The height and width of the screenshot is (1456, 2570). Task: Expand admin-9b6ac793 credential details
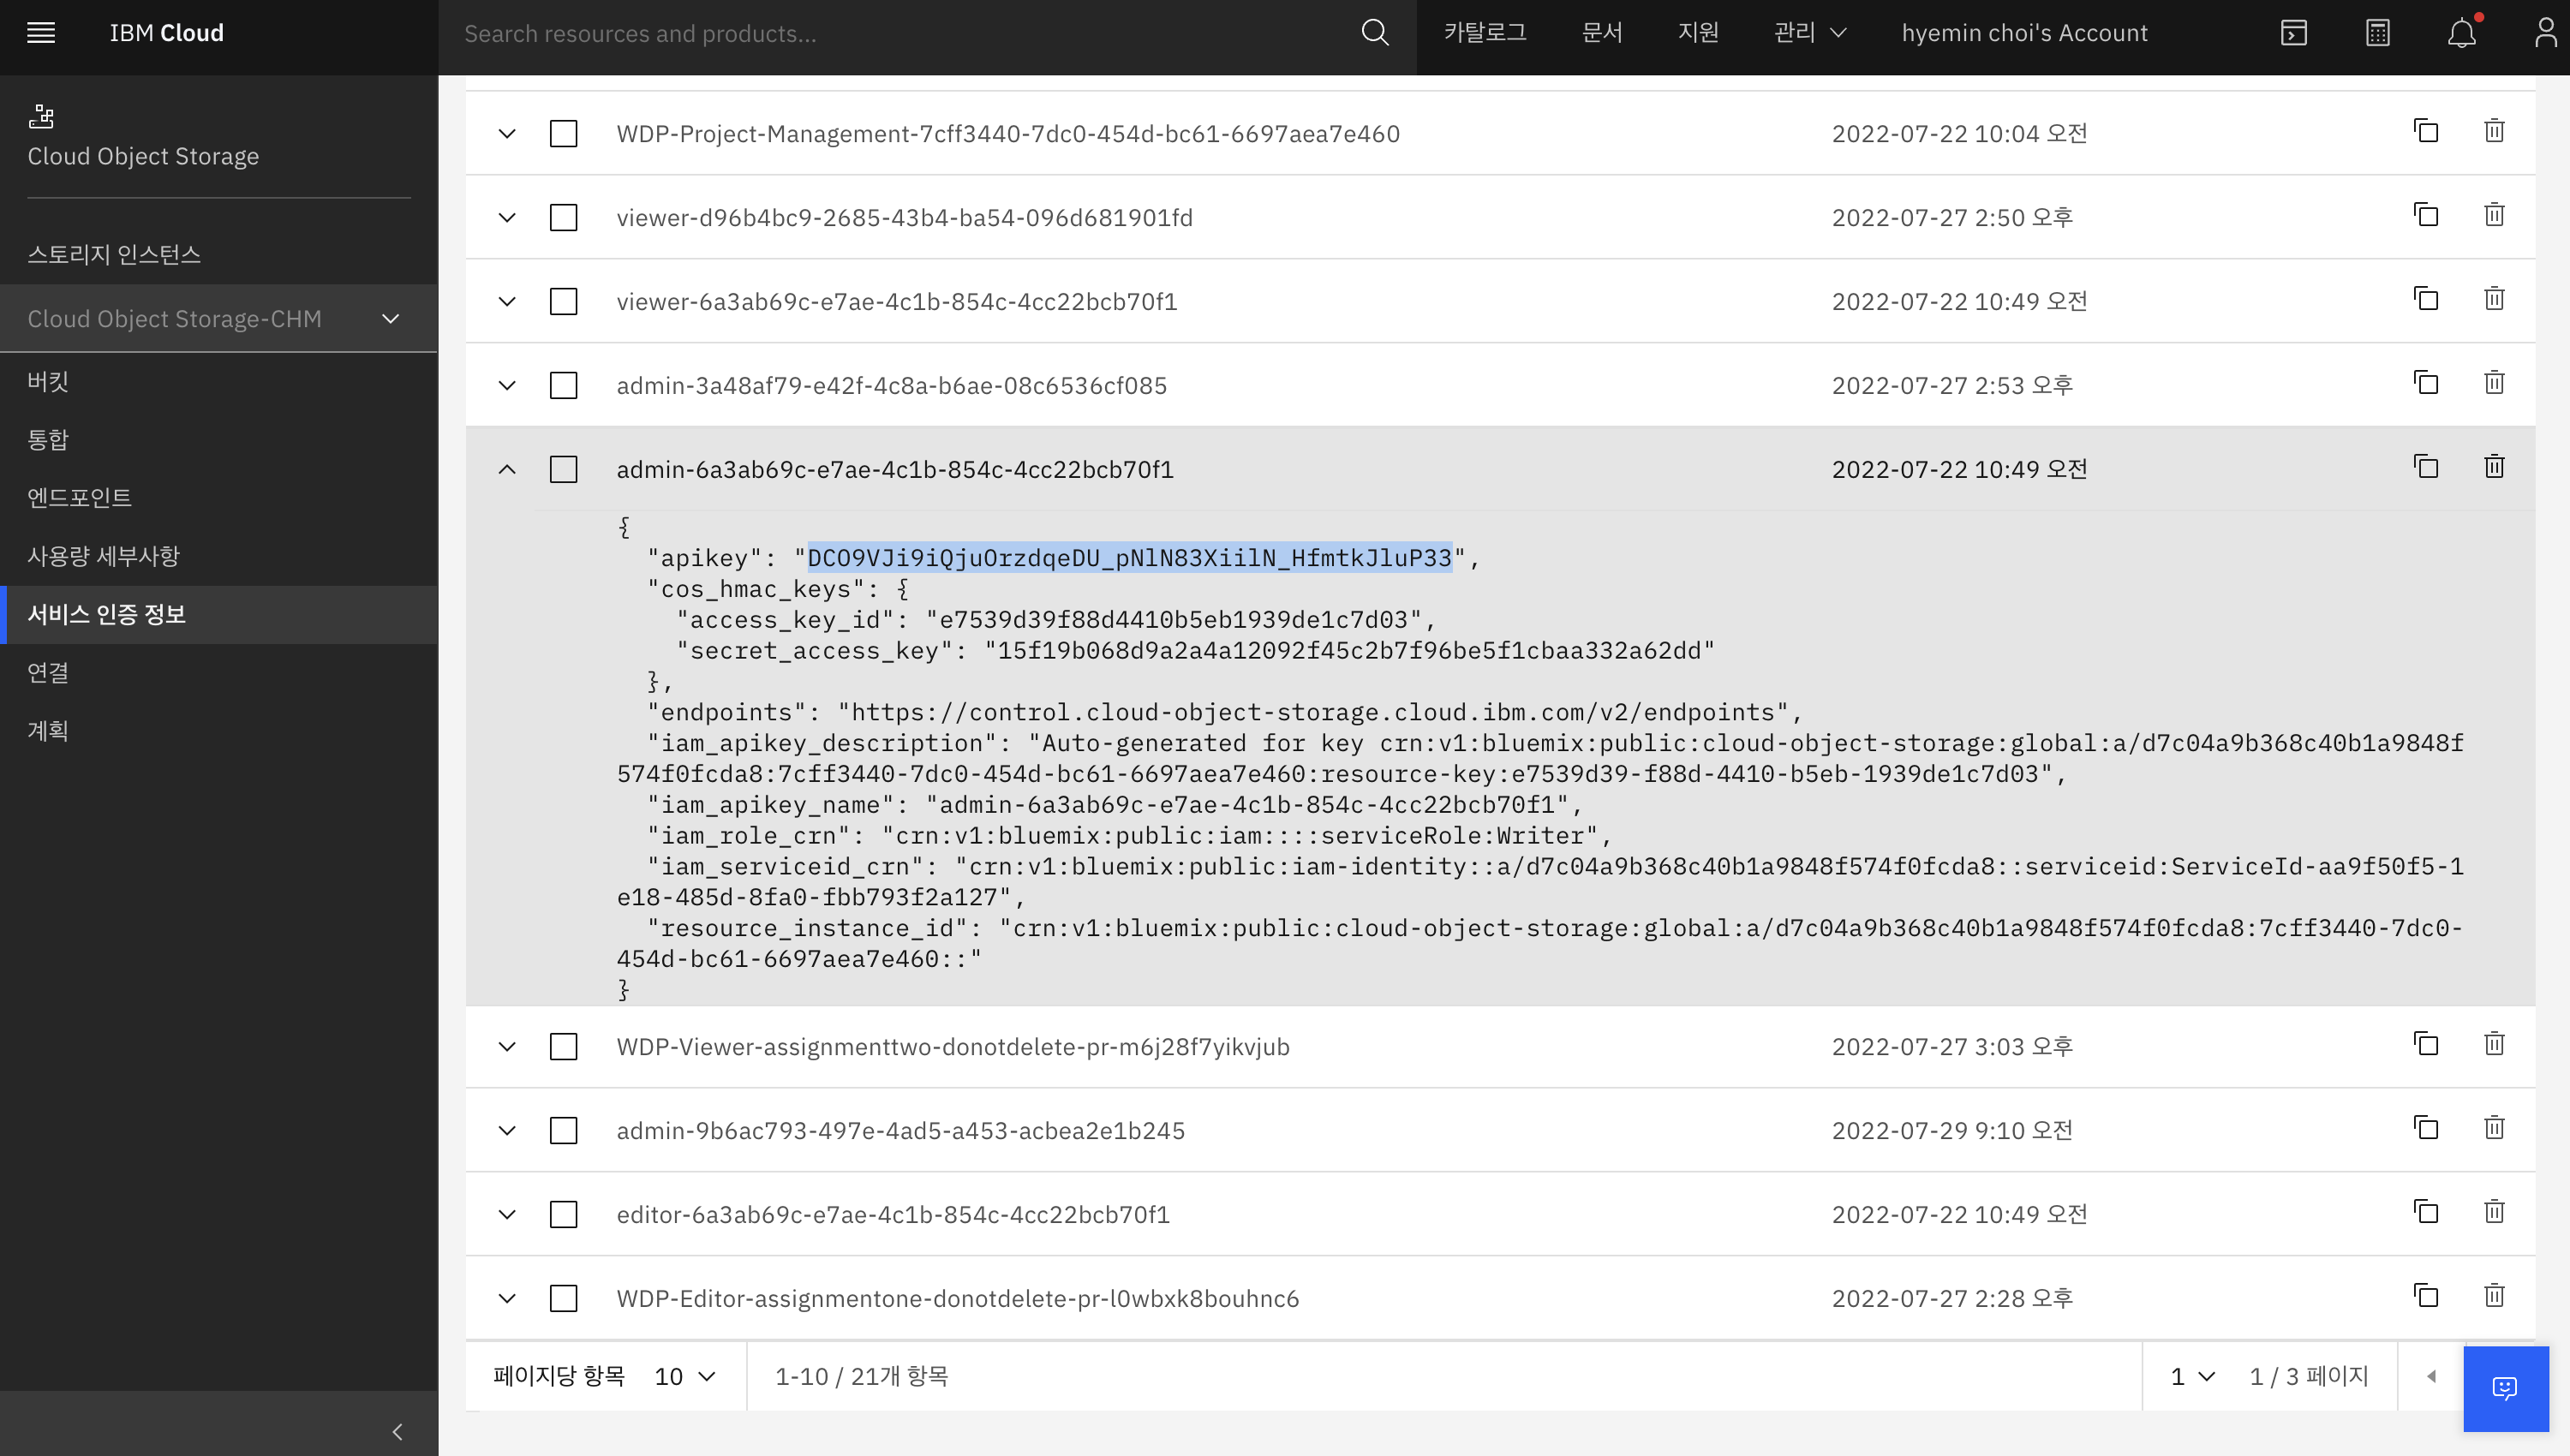(507, 1131)
